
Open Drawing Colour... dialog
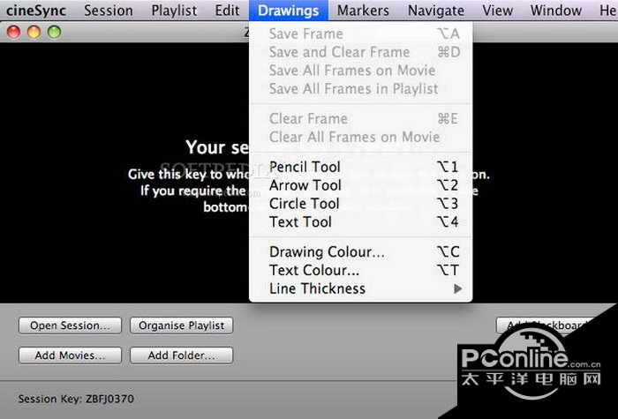pyautogui.click(x=360, y=252)
